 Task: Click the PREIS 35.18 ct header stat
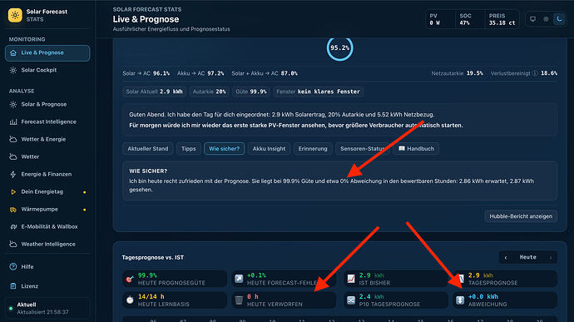(502, 19)
